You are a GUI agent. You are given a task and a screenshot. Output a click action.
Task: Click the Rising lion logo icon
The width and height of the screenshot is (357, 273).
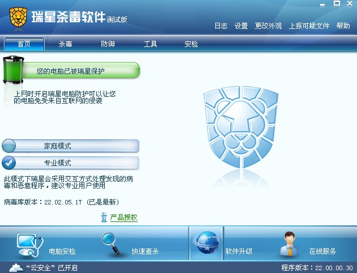18,16
